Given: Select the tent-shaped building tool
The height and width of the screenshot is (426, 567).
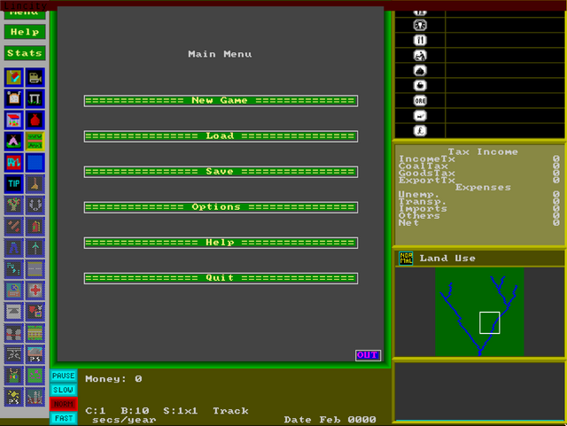Looking at the screenshot, I should 13,142.
